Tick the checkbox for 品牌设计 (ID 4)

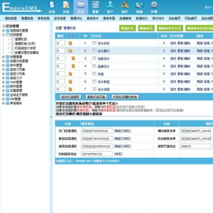(x=94, y=66)
